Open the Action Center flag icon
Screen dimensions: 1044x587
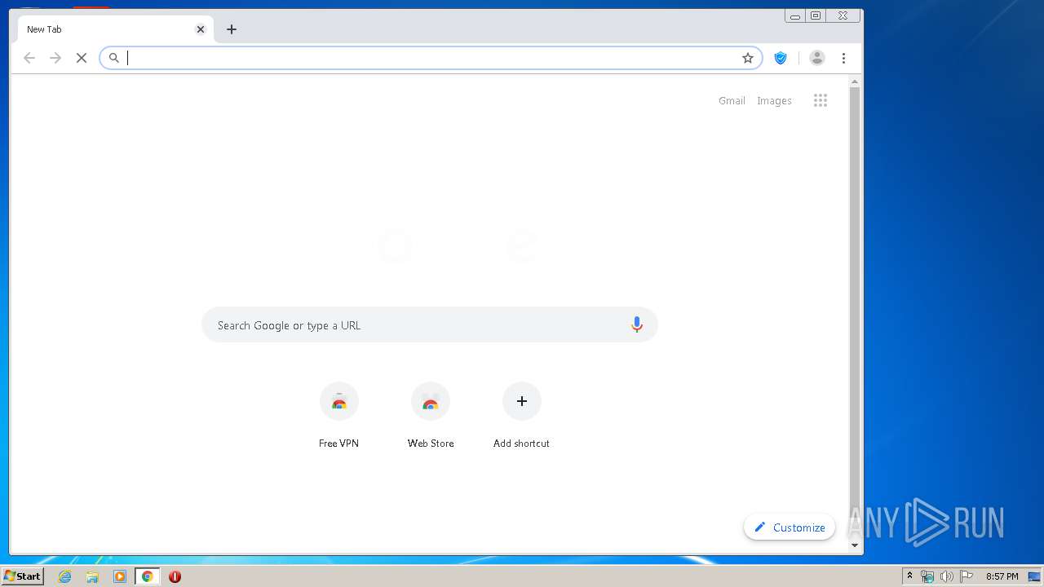coord(967,576)
